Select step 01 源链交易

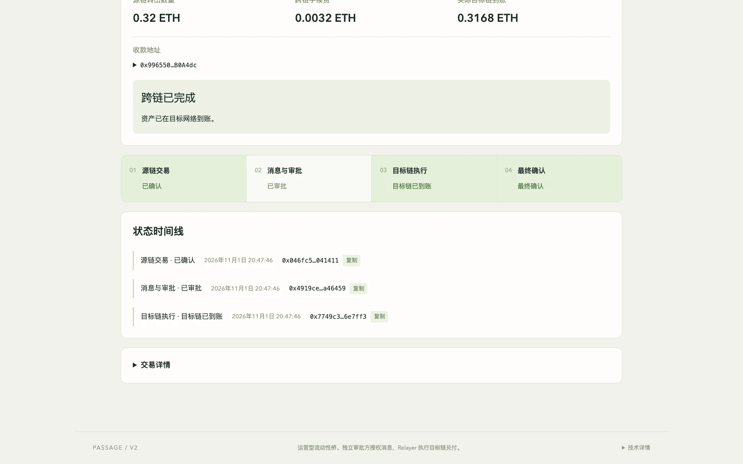(184, 179)
